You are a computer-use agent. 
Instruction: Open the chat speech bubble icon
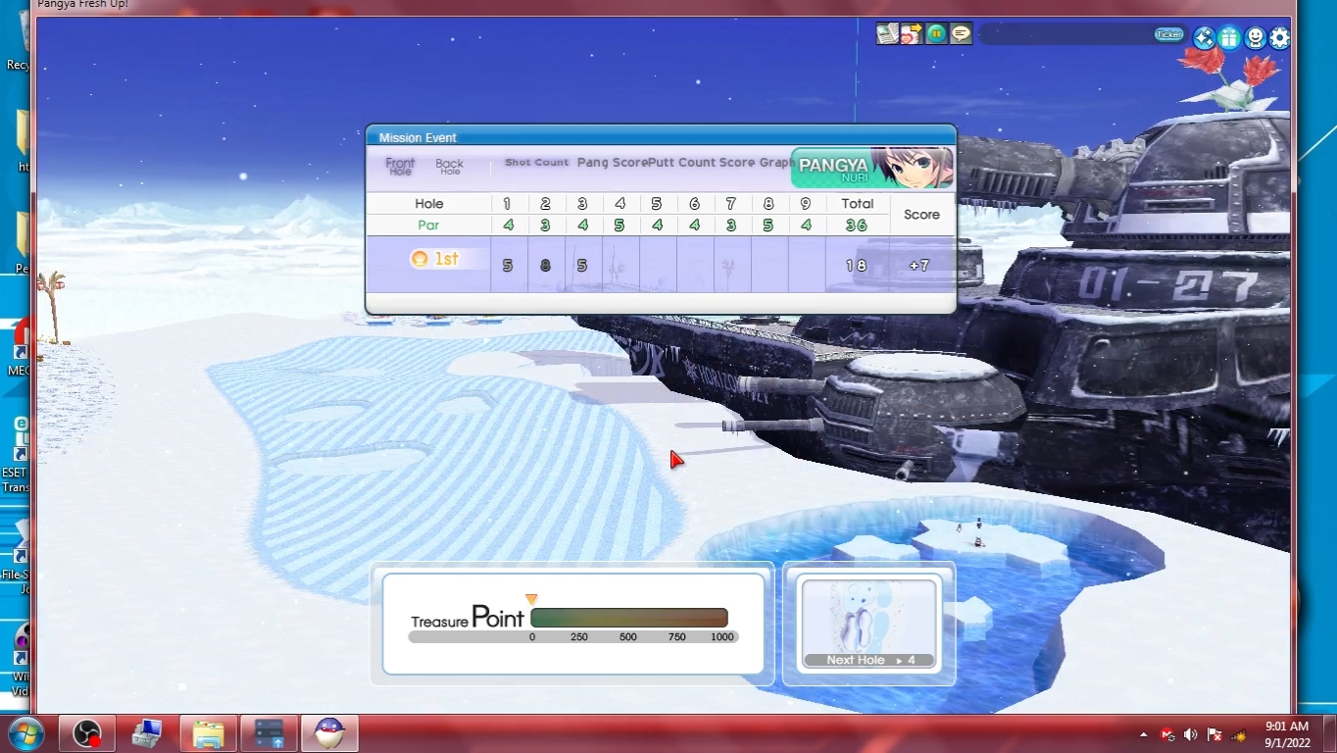(961, 34)
